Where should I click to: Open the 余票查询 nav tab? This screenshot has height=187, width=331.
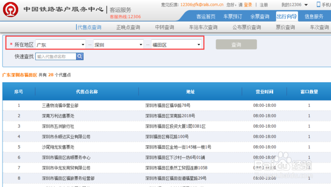coord(260,17)
